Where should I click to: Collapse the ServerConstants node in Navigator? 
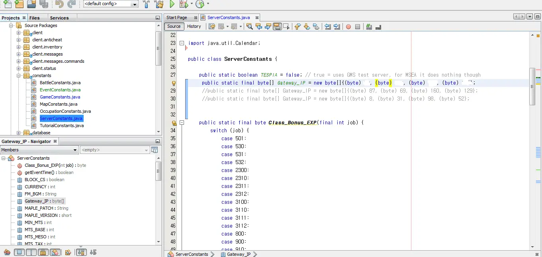[x=4, y=158]
